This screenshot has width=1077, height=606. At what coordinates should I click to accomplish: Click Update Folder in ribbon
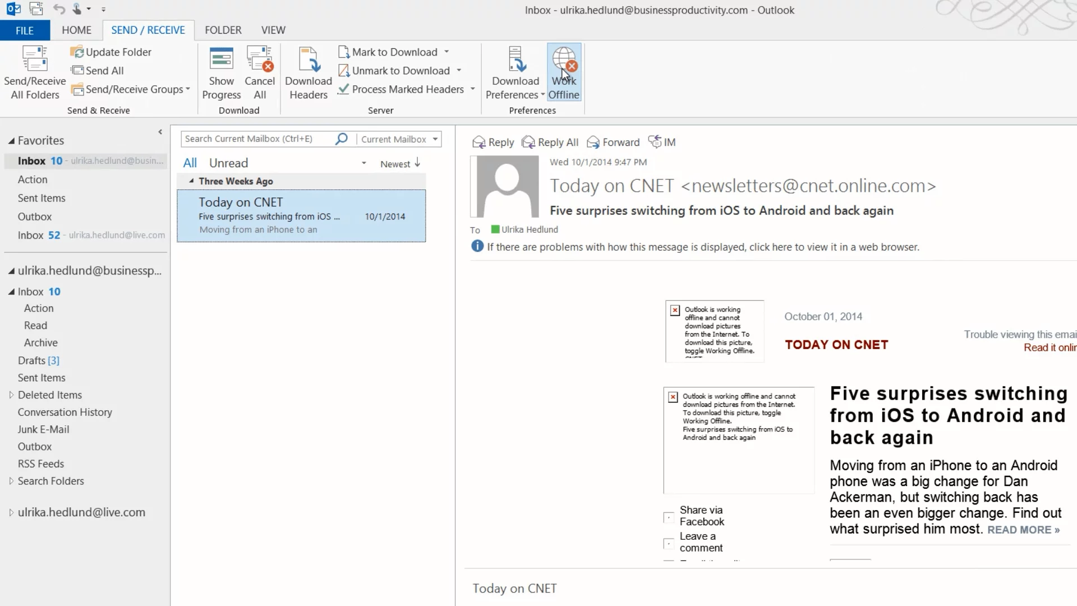[111, 52]
